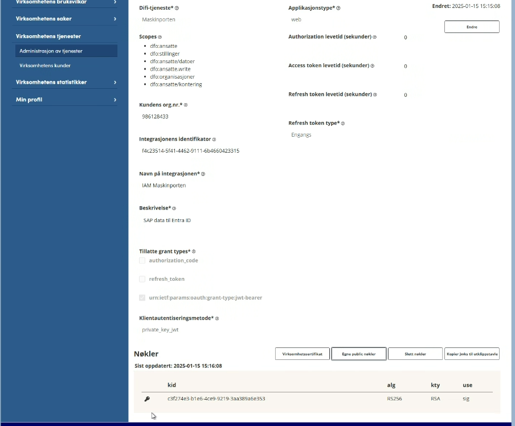Open help icon for Authorization levetid
The height and width of the screenshot is (426, 515).
click(374, 37)
